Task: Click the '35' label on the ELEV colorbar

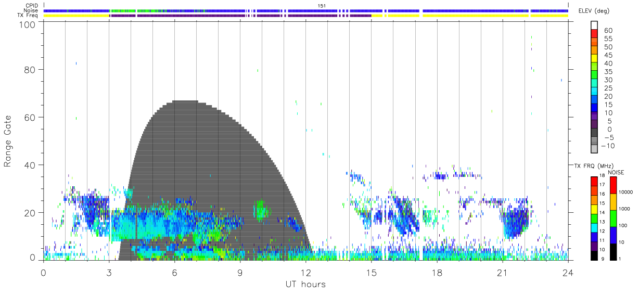Action: [608, 72]
